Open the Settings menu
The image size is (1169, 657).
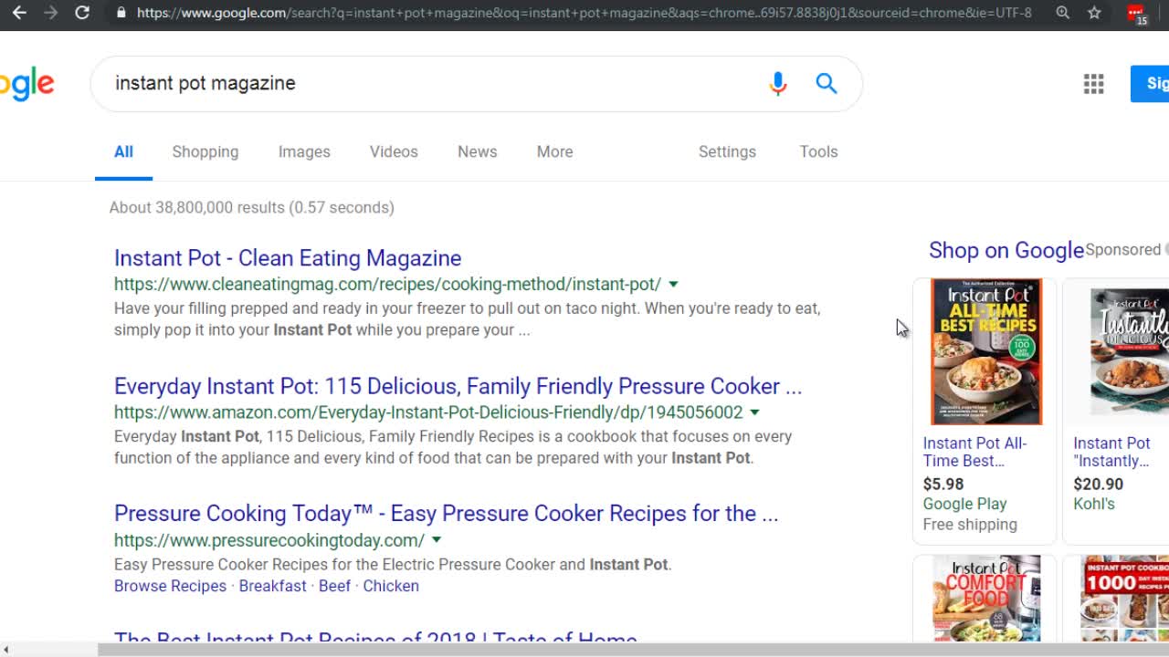point(727,151)
